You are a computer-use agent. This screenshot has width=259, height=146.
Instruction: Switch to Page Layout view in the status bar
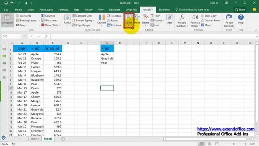coord(209,144)
